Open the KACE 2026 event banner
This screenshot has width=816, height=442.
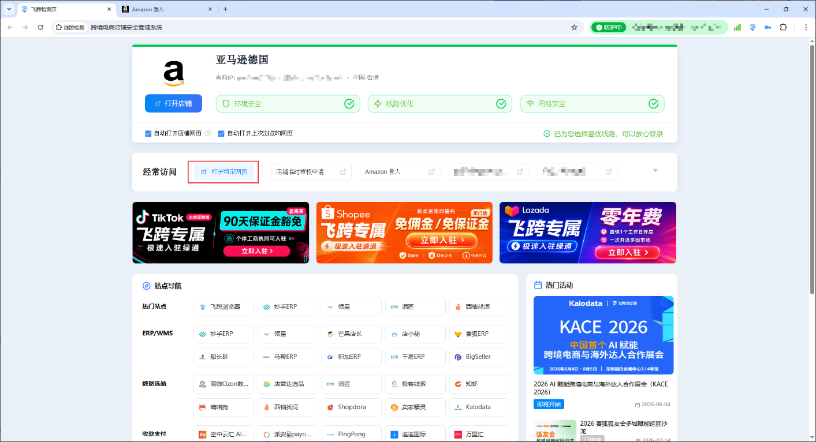tap(603, 335)
